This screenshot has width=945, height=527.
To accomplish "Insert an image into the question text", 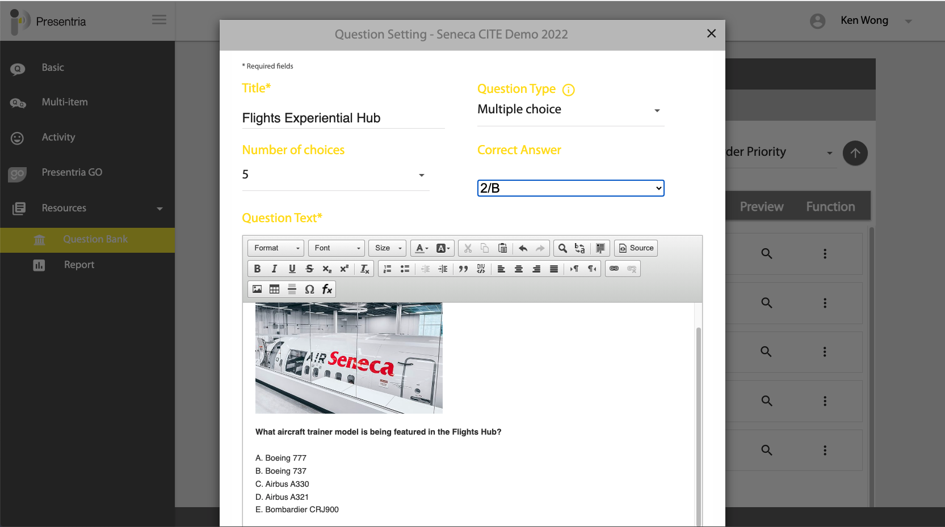I will [x=257, y=289].
